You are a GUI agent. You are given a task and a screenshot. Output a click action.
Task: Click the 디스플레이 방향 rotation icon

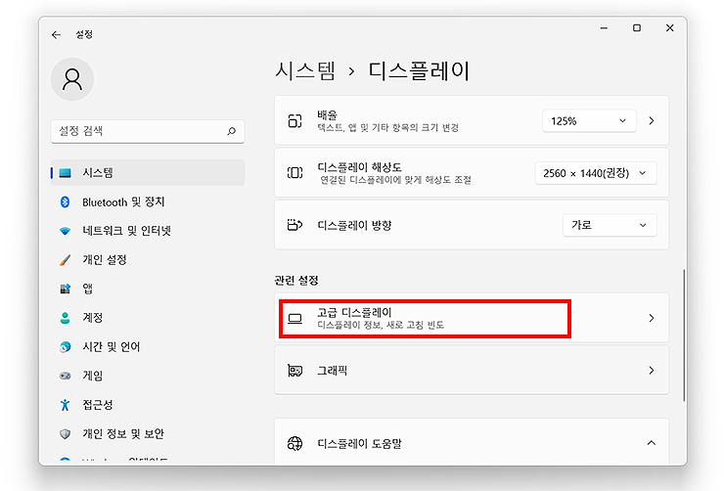[x=295, y=225]
